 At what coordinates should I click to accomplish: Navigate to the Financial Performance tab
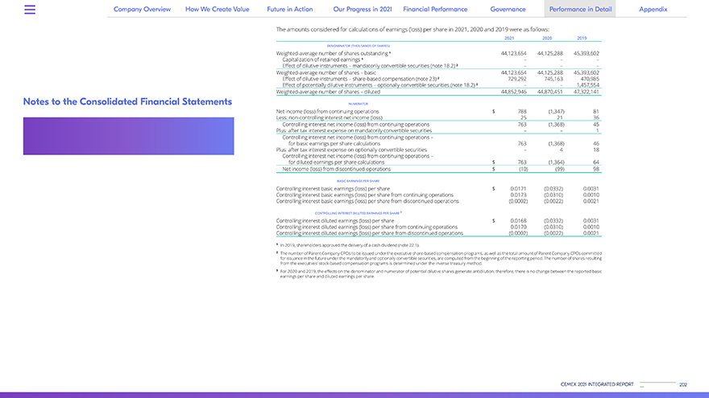click(x=435, y=9)
